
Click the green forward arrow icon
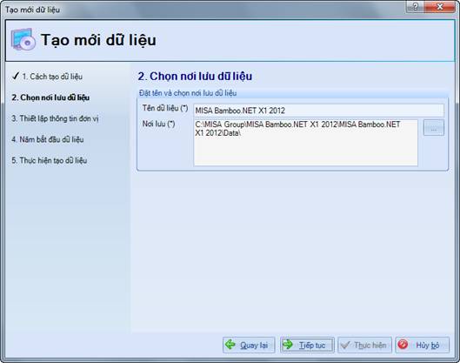tap(288, 344)
